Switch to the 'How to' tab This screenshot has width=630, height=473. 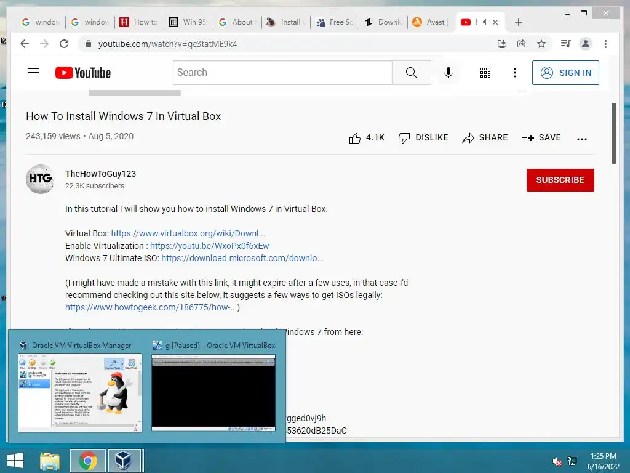click(x=139, y=22)
